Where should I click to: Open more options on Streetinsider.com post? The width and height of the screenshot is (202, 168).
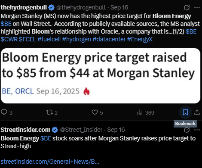click(x=197, y=130)
